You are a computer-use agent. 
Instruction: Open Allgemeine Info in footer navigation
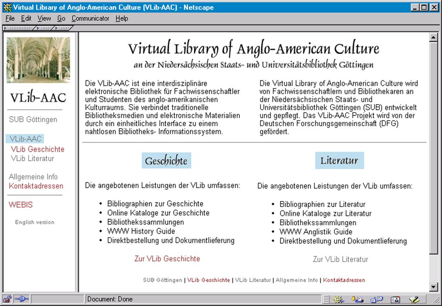pos(297,280)
